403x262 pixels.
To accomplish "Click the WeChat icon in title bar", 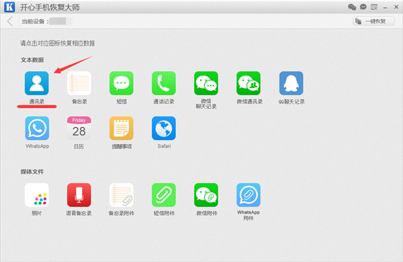I will click(x=352, y=7).
